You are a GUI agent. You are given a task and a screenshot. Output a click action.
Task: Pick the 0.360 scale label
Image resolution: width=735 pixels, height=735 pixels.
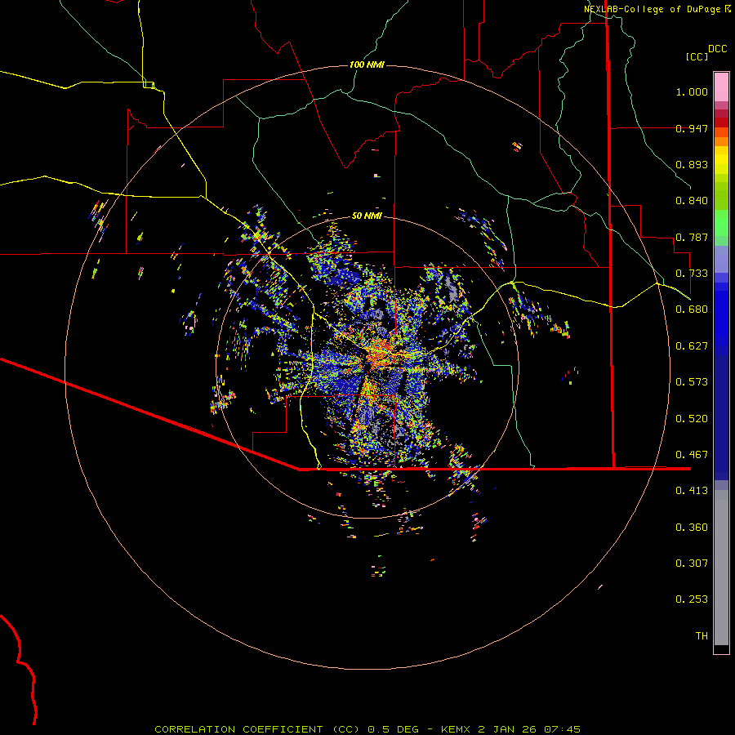click(x=692, y=528)
